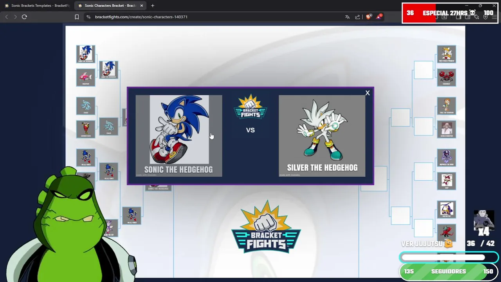Open site settings icon in address bar

tap(88, 17)
